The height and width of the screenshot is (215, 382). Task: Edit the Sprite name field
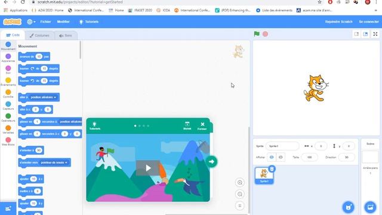tap(282, 146)
